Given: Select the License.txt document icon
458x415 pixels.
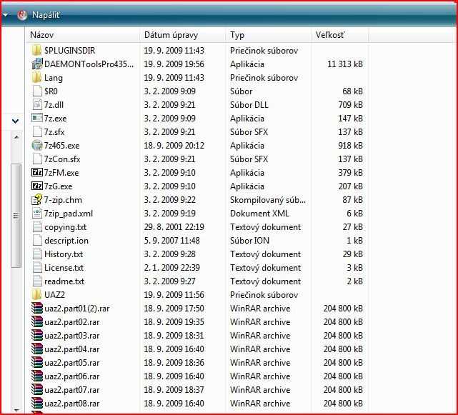Looking at the screenshot, I should pyautogui.click(x=37, y=268).
